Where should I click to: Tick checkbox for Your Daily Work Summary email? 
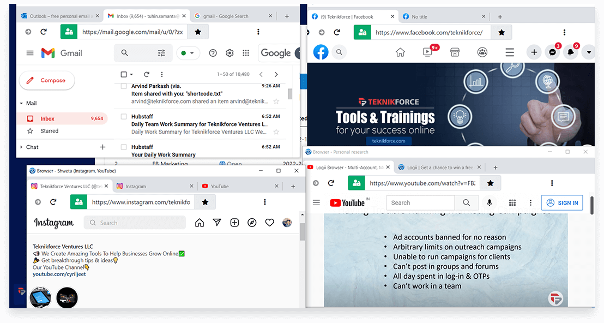124,147
